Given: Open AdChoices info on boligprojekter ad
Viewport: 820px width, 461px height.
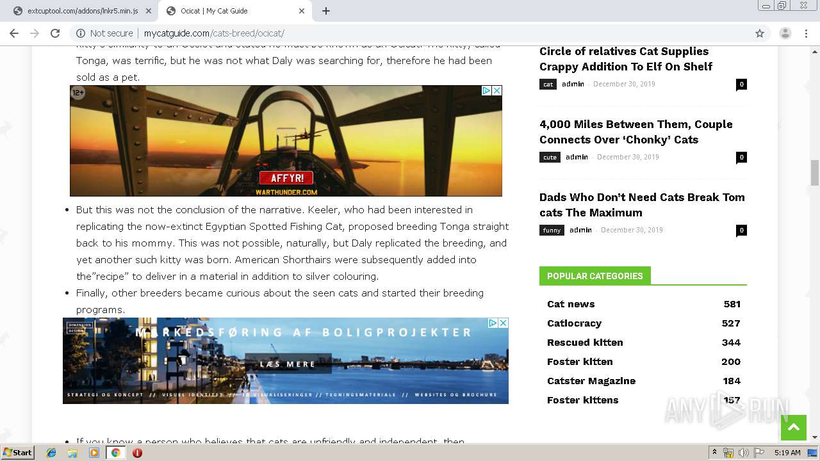Looking at the screenshot, I should pos(493,323).
